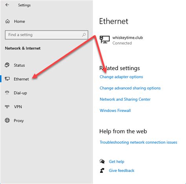Viewport: 186px width, 184px height.
Task: Click the back arrow in Settings
Action: coord(7,5)
